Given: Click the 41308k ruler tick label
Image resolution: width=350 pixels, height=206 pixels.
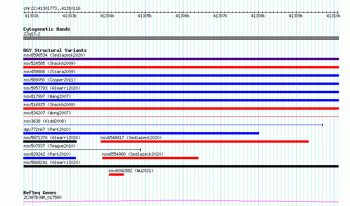Looking at the screenshot, I should [258, 16].
